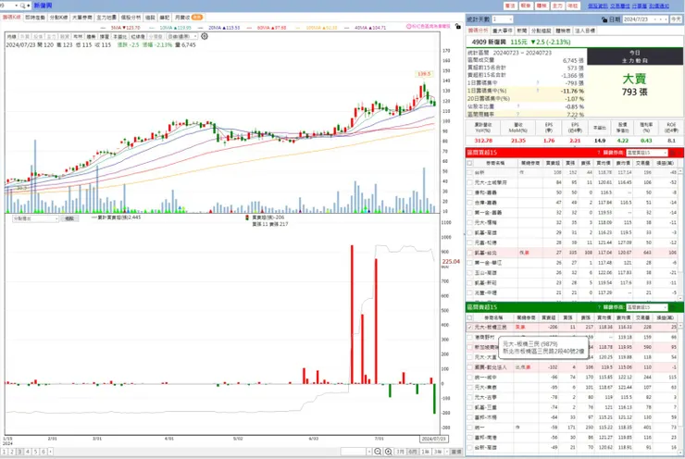Set chart range with 3年 button
685x459 pixels.
coord(438,452)
